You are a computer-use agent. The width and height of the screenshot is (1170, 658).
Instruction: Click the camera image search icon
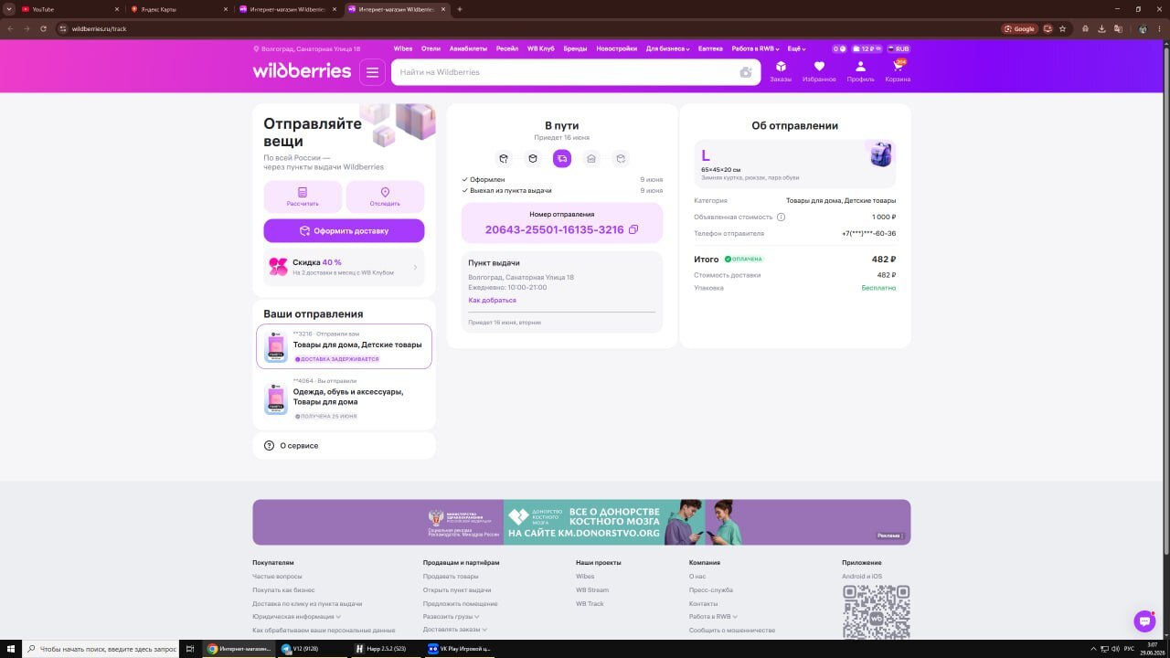pos(746,72)
